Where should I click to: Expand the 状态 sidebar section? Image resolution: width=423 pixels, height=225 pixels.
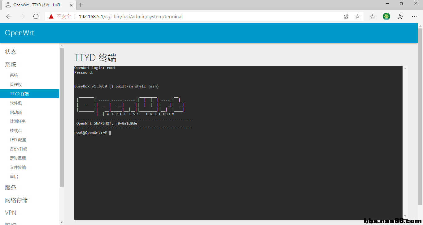11,52
